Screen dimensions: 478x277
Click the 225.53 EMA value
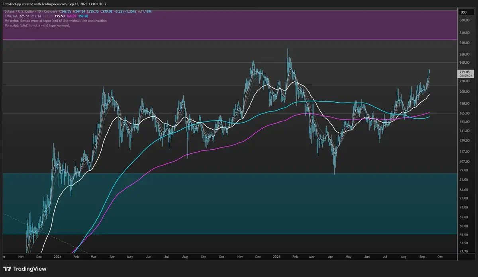[24, 16]
